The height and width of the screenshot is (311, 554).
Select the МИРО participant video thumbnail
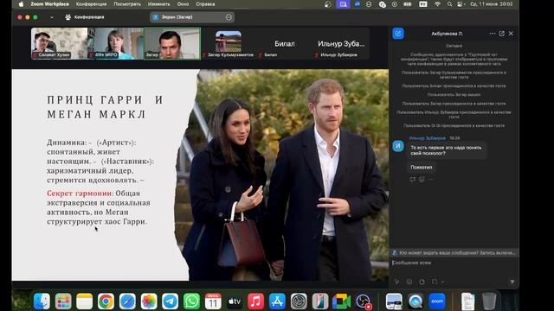pyautogui.click(x=115, y=43)
